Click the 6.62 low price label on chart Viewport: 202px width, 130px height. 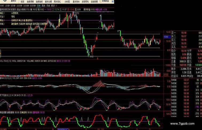point(91,57)
